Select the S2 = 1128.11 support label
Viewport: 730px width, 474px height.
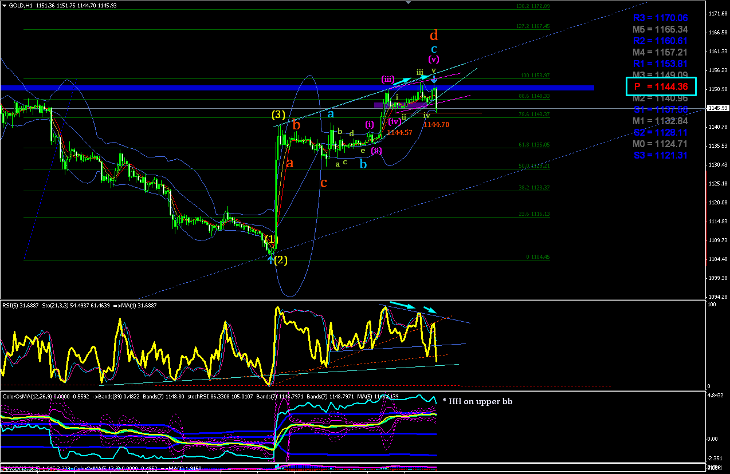(660, 132)
